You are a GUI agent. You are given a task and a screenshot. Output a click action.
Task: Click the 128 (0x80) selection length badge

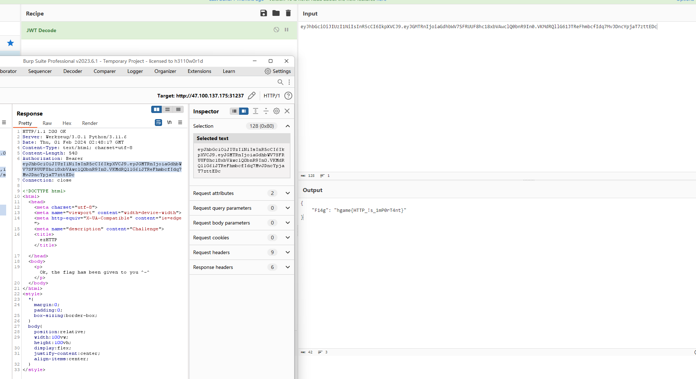[262, 126]
